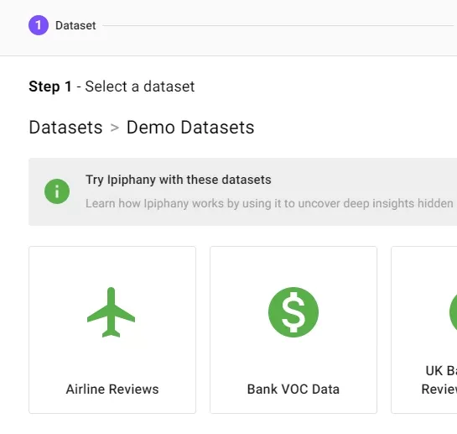Choose the UK Bank Reviews label
The height and width of the screenshot is (434, 457).
tap(440, 379)
